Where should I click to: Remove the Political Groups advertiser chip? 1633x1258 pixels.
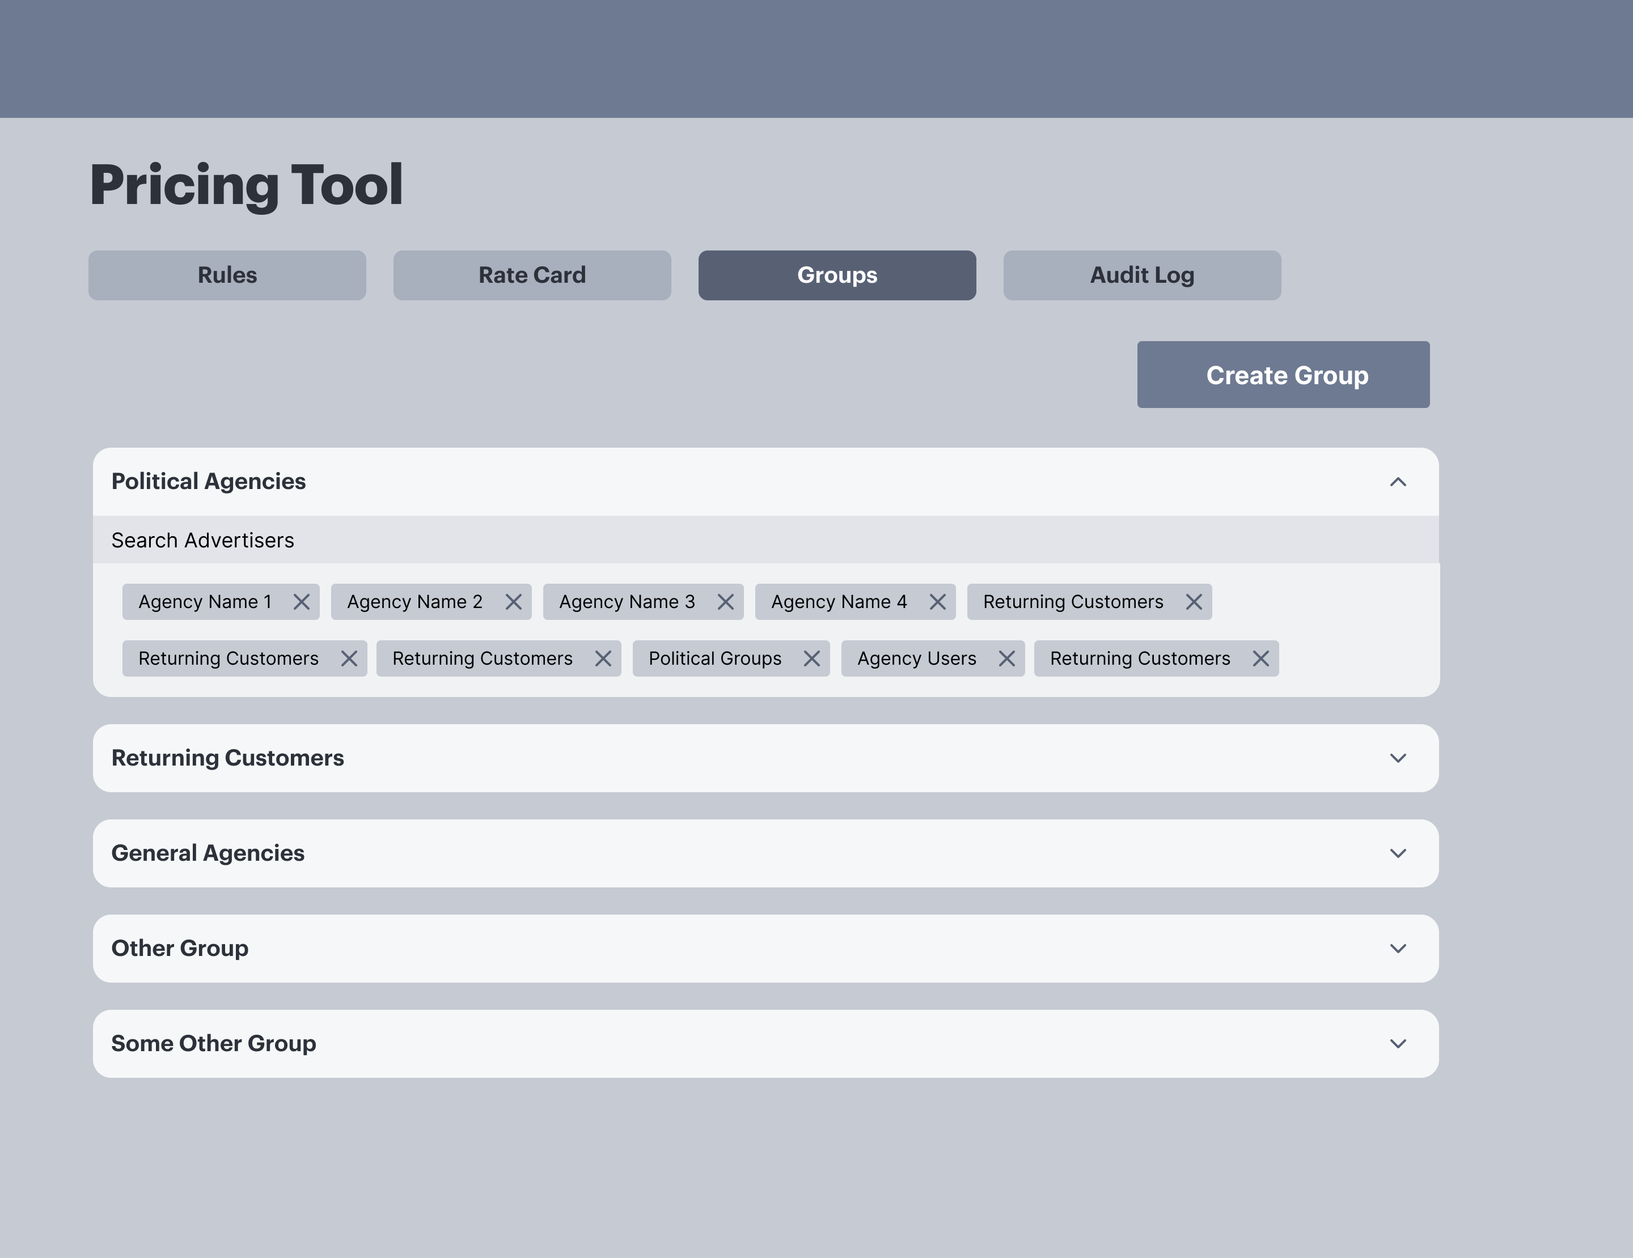(813, 658)
